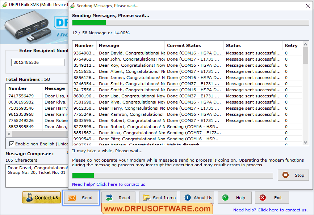
Task: Select the 'Dear Riya, Congratulations!' row
Action: tap(187, 102)
